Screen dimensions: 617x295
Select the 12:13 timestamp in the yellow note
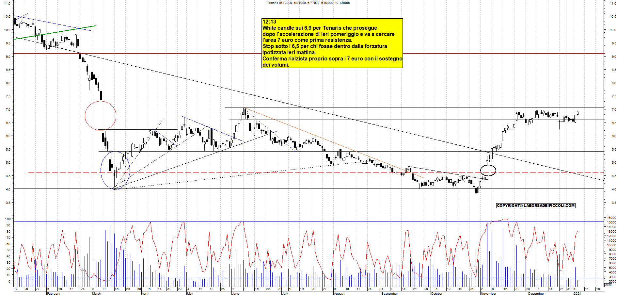point(269,22)
